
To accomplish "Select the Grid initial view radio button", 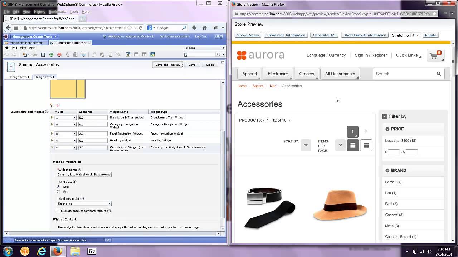I will tap(59, 187).
